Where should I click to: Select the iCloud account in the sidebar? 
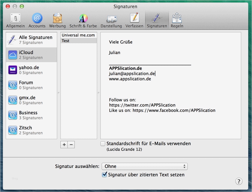(30, 55)
